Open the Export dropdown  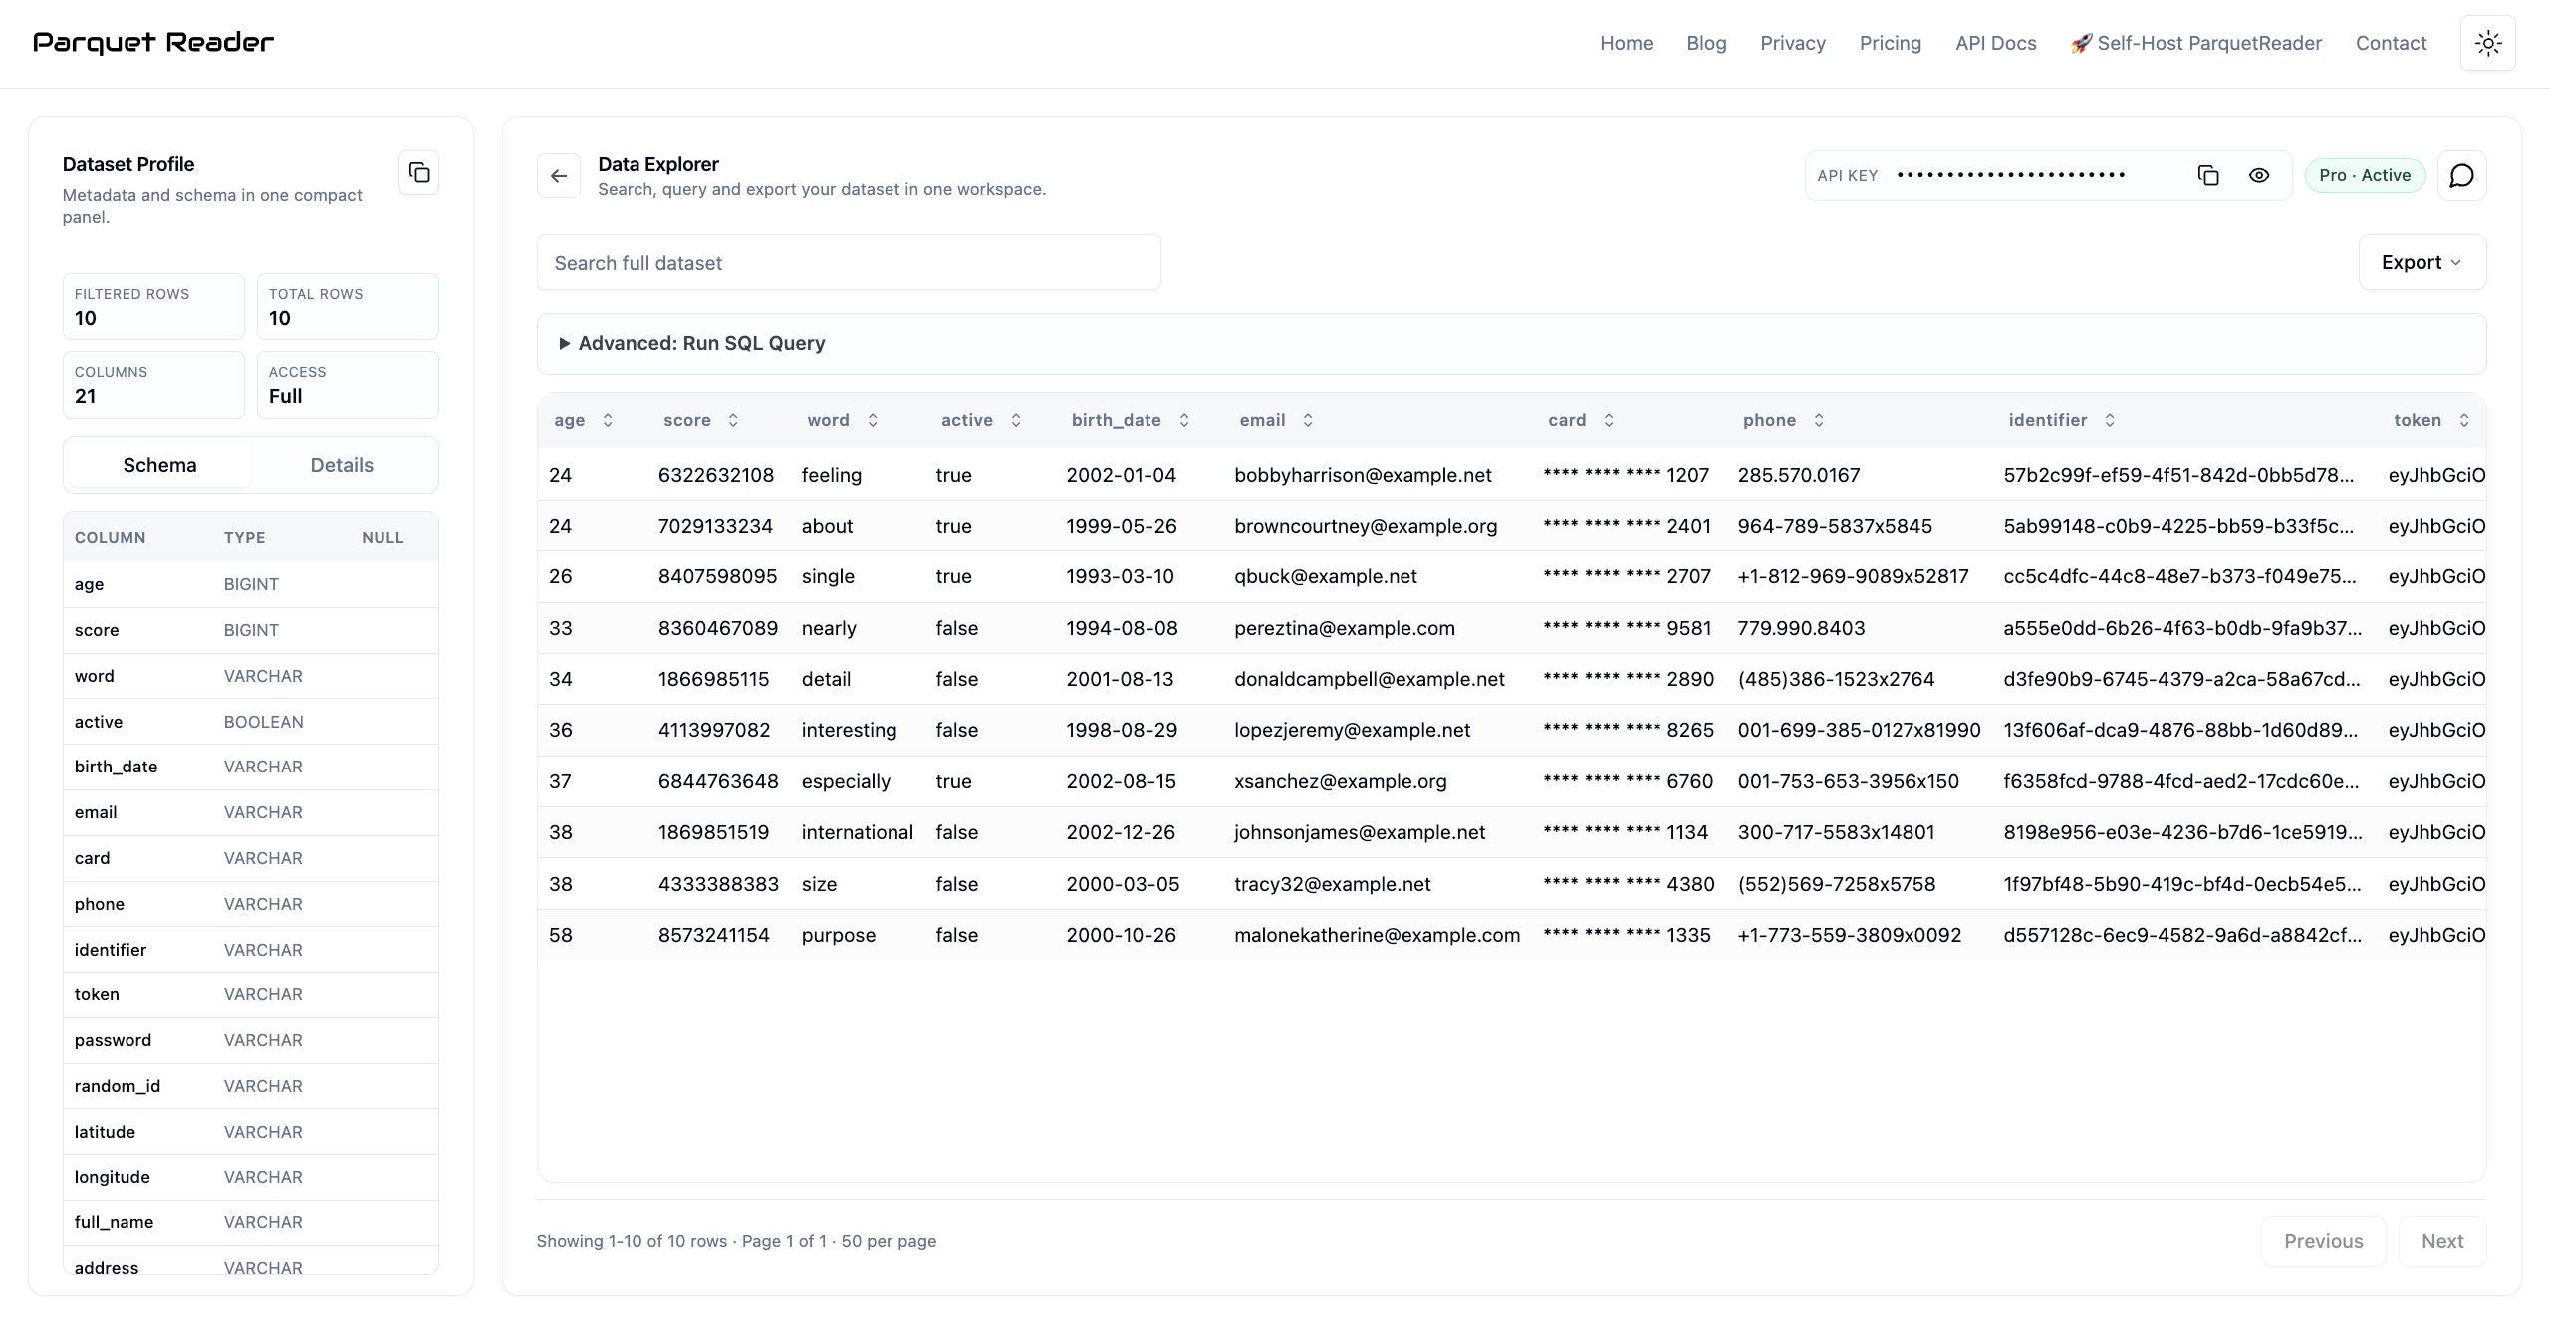[2422, 261]
